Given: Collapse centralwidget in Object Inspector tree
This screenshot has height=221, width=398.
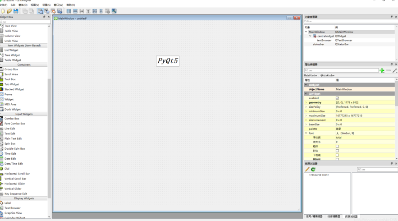Looking at the screenshot, I should point(310,36).
